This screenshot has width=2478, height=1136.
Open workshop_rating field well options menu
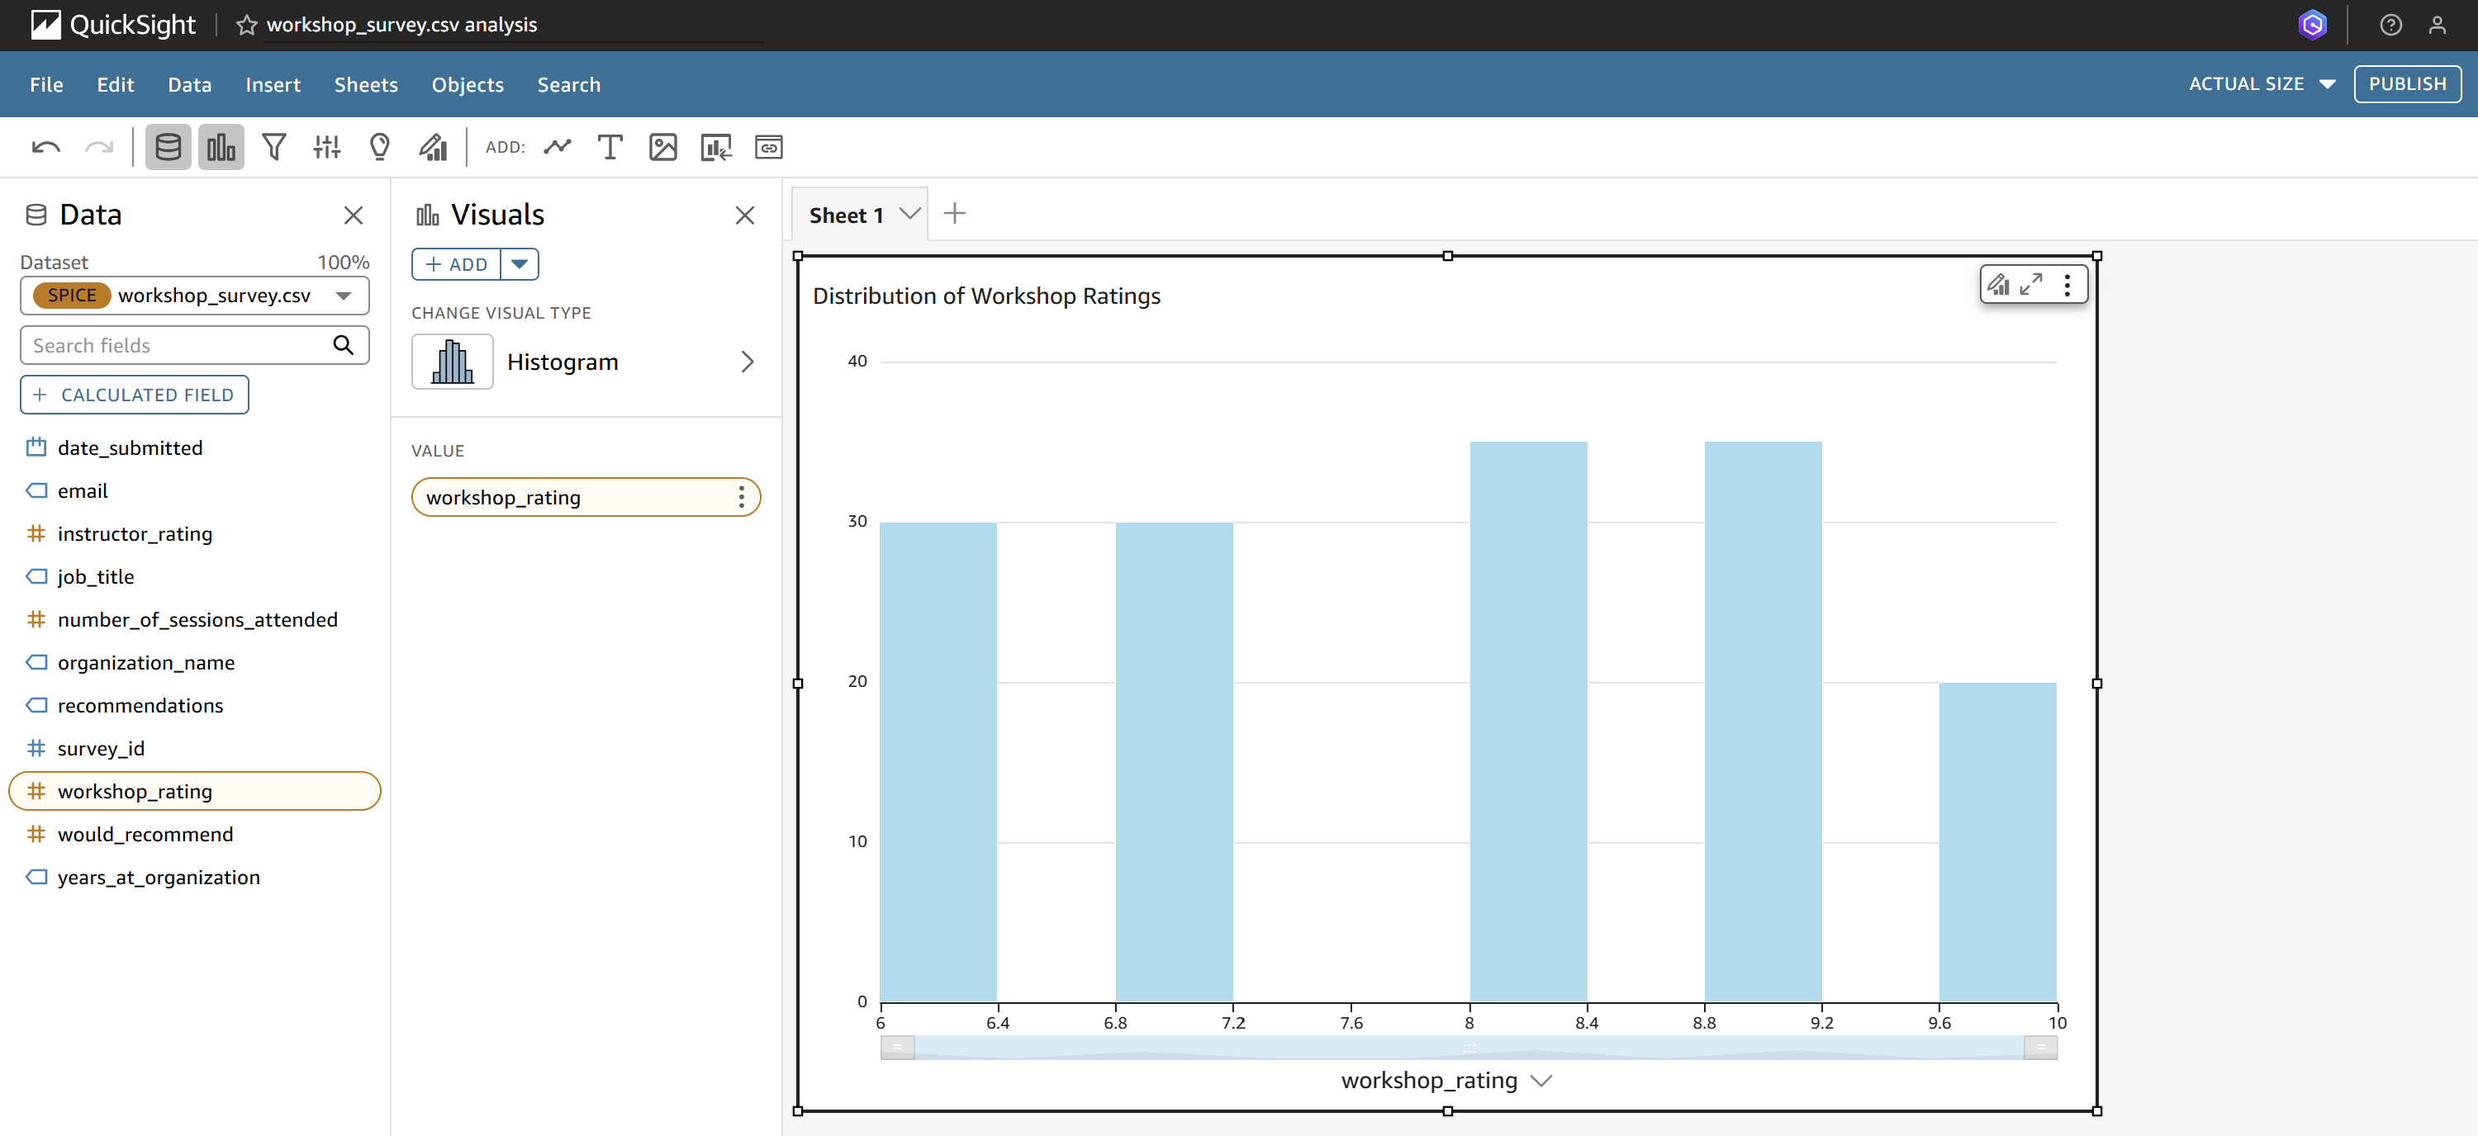click(x=741, y=497)
